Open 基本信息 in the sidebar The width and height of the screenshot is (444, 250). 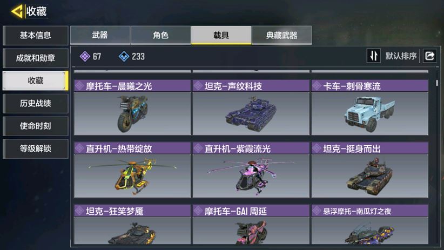click(x=36, y=36)
